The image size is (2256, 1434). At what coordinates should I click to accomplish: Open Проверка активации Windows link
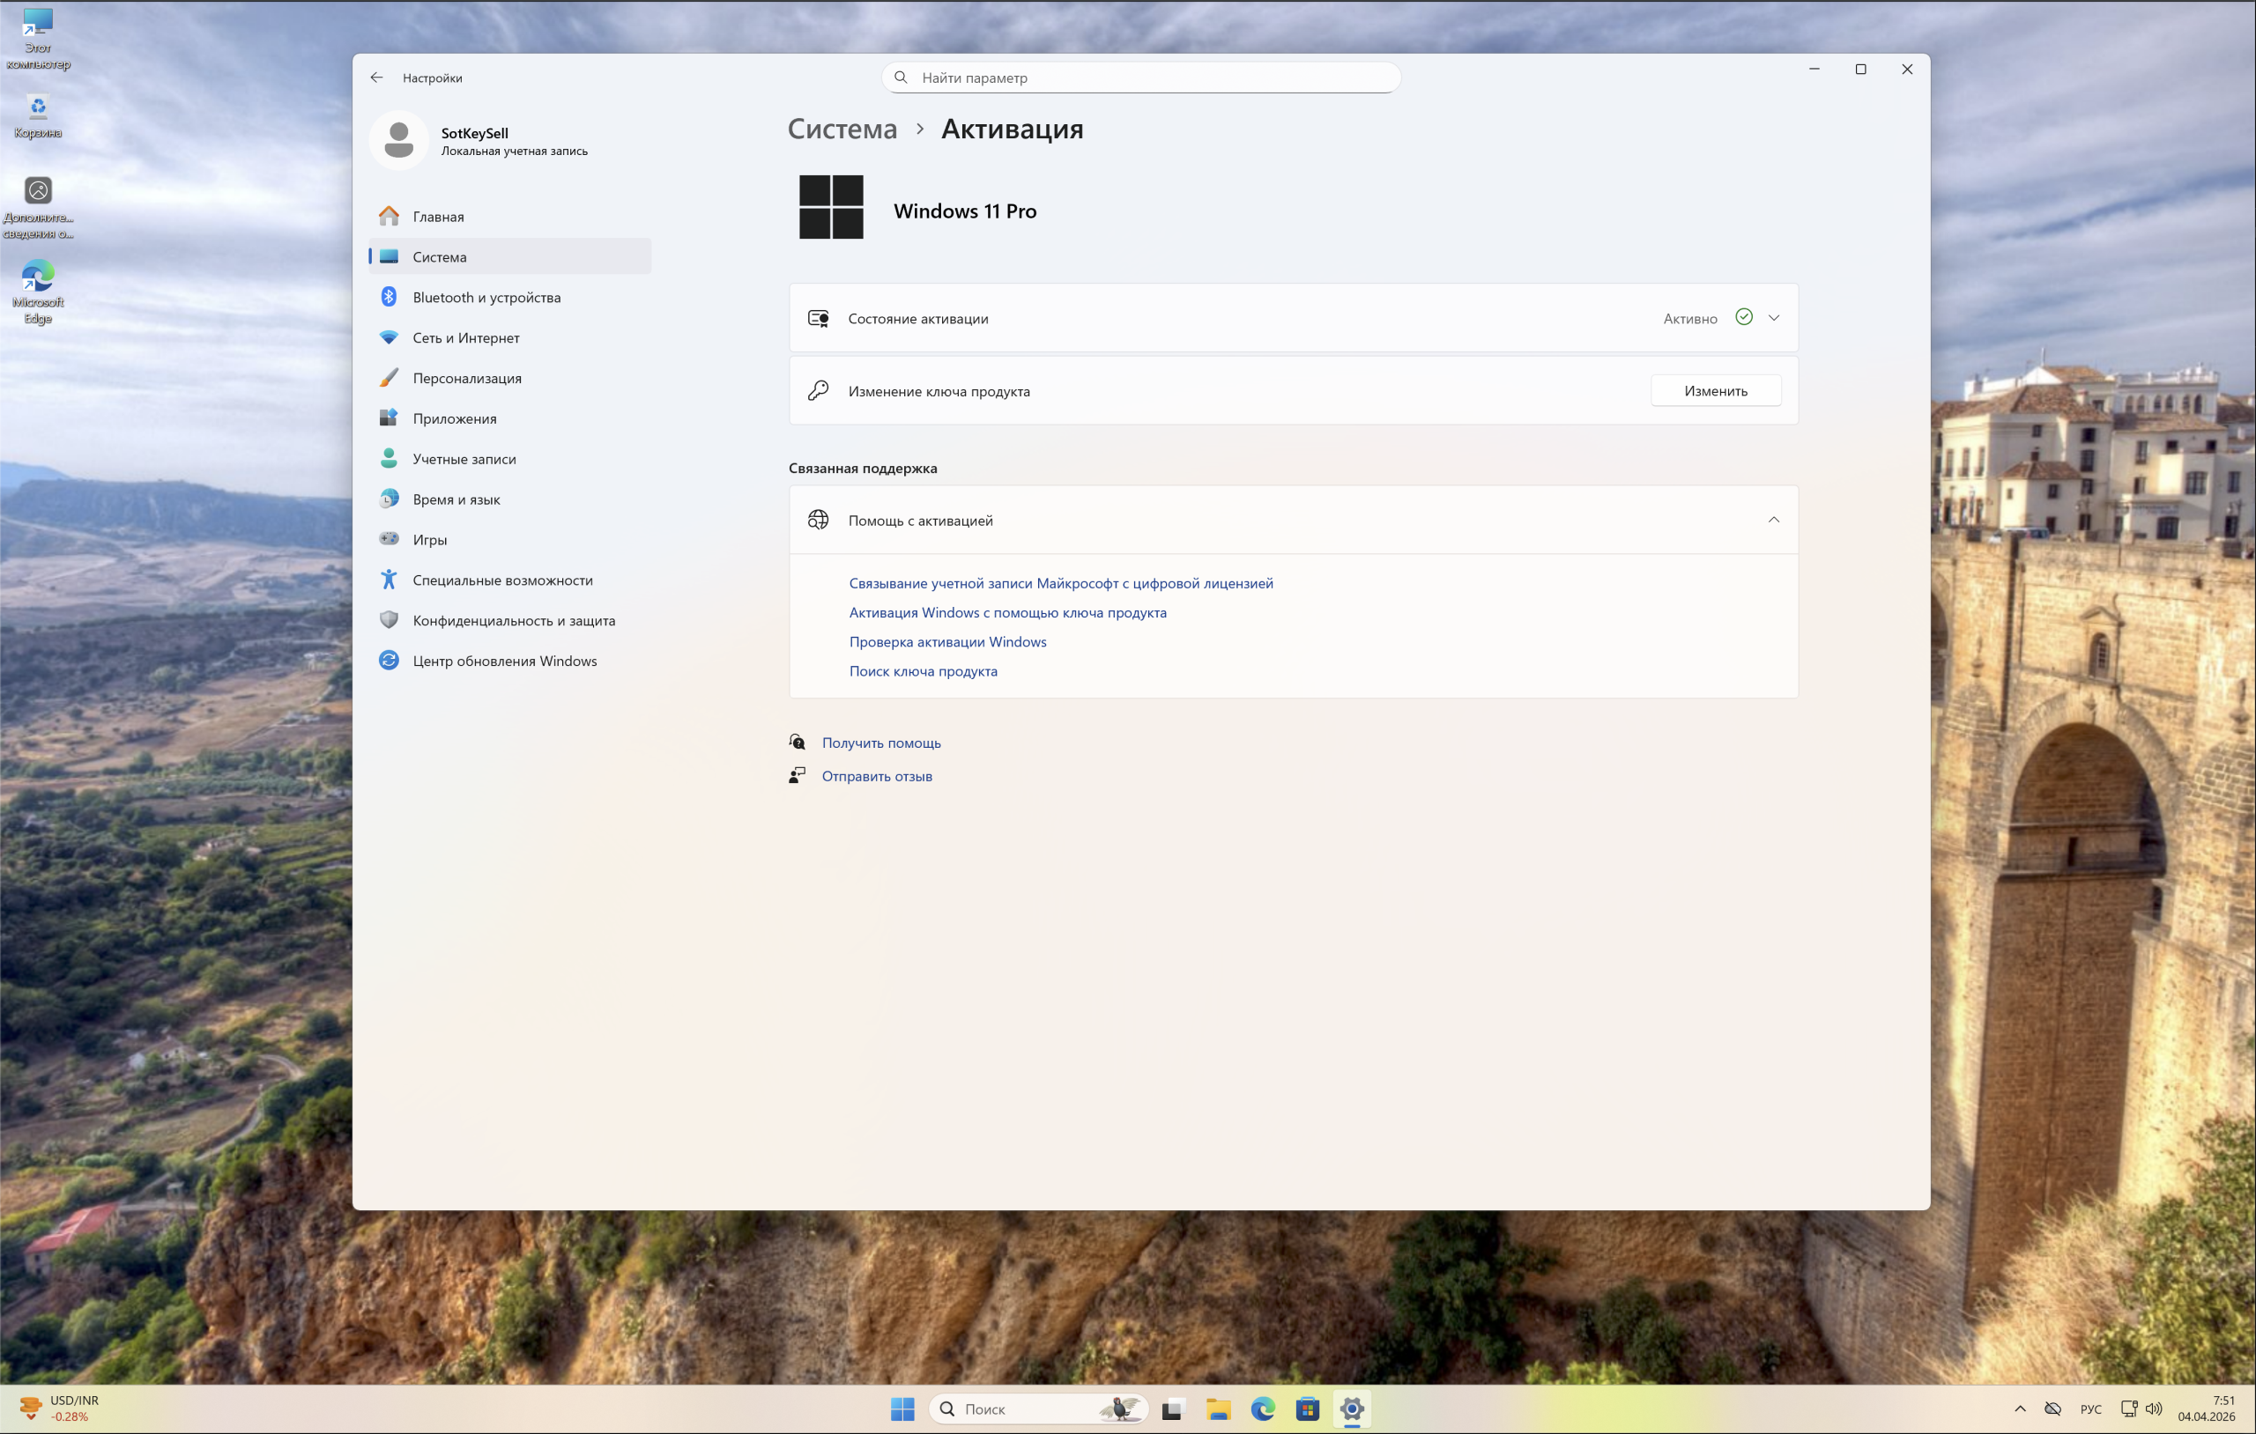tap(947, 641)
